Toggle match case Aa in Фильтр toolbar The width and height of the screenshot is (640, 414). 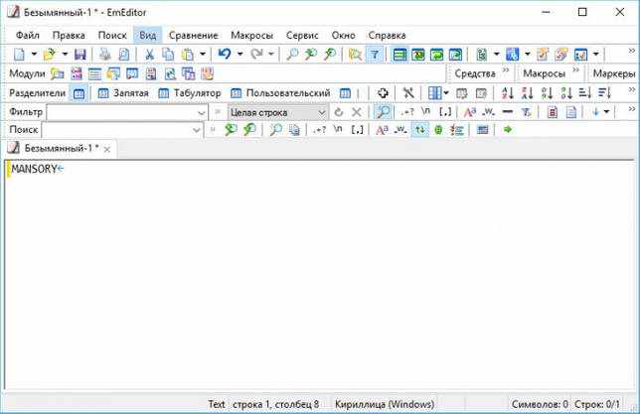pyautogui.click(x=470, y=112)
